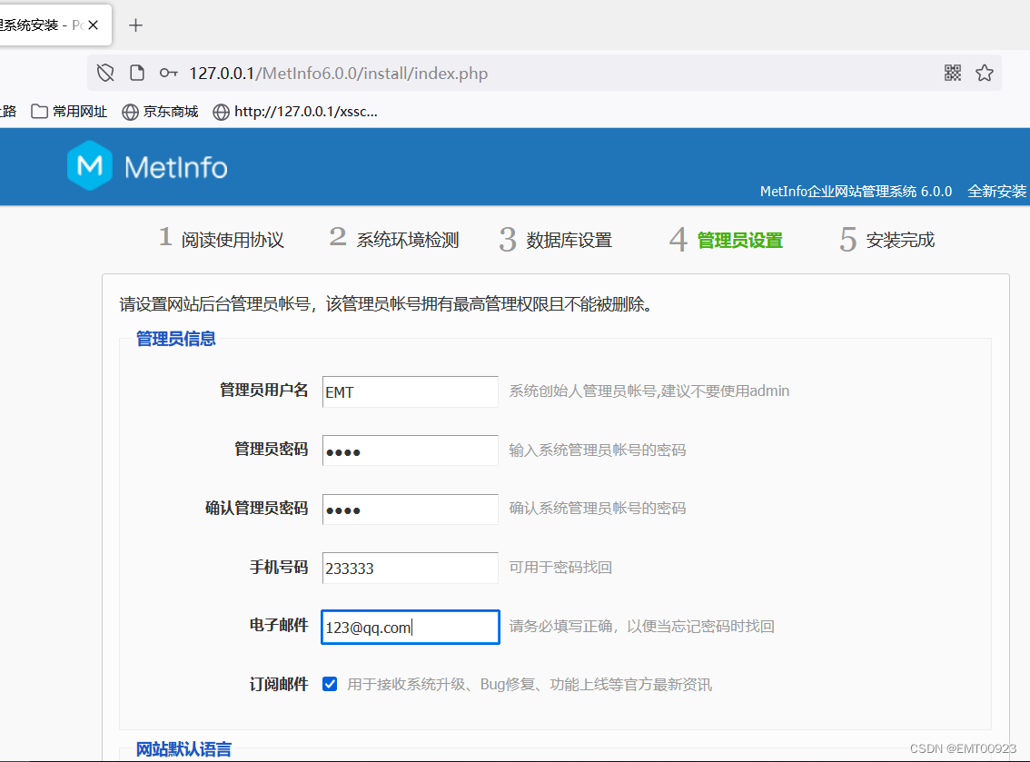Show the QR code for this page
Viewport: 1030px width, 762px height.
953,73
